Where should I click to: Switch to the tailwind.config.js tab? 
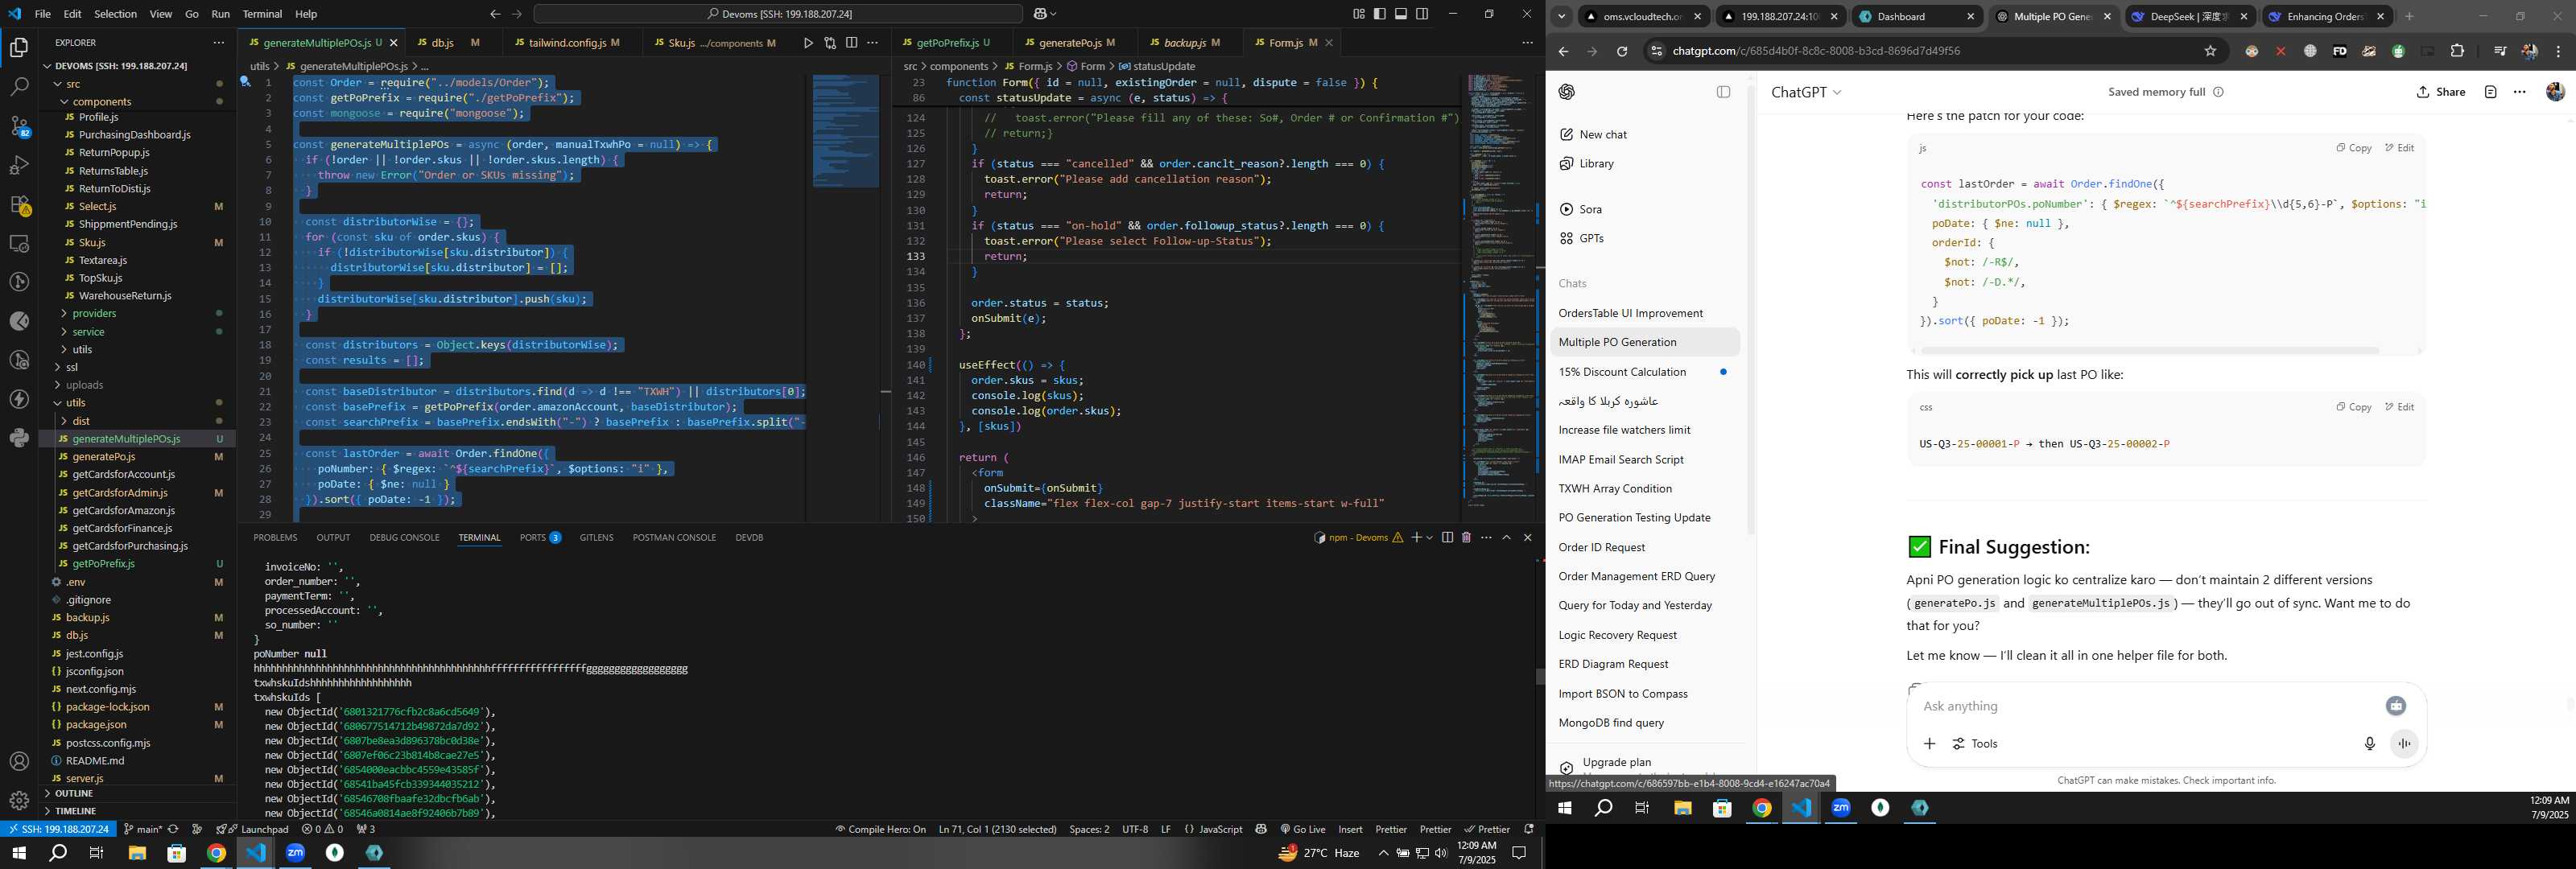point(567,43)
